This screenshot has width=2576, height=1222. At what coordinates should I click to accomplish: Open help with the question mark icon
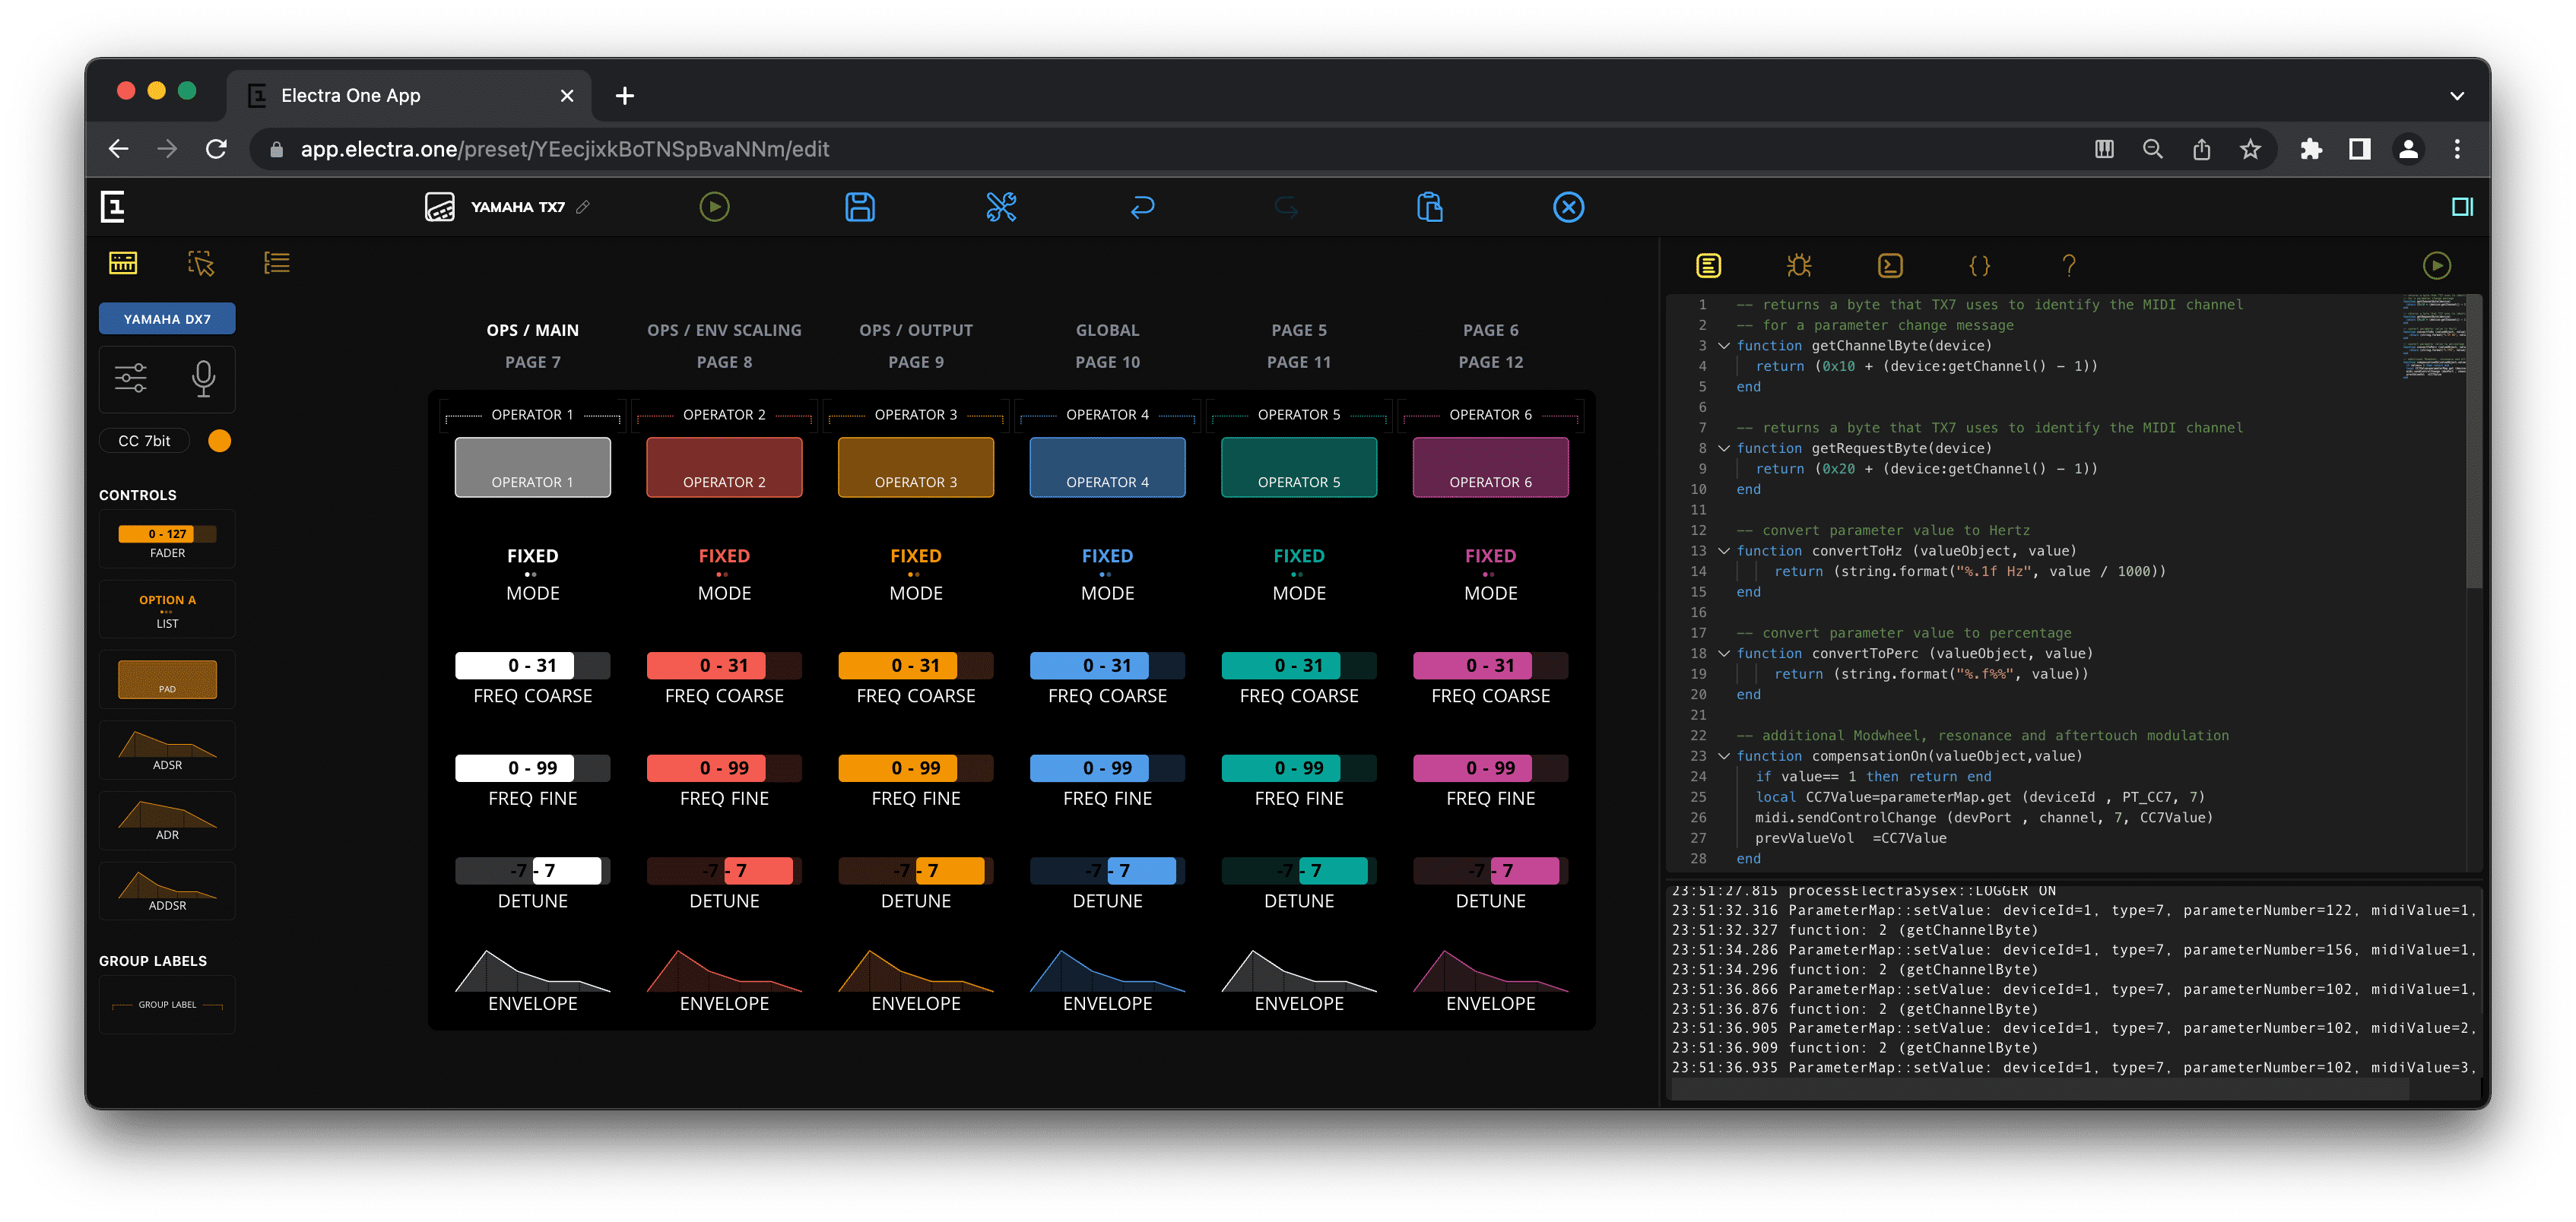2069,264
